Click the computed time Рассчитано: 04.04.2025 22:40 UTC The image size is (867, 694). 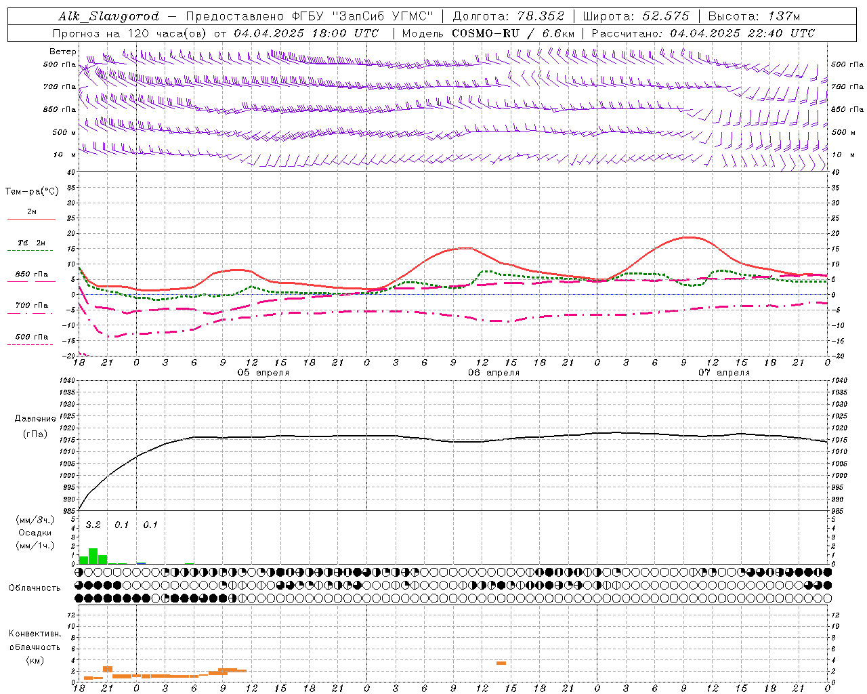[703, 33]
